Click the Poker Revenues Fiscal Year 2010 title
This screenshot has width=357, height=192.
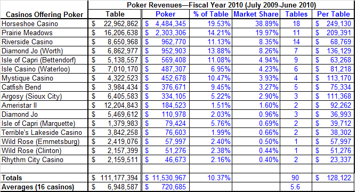(x=221, y=5)
